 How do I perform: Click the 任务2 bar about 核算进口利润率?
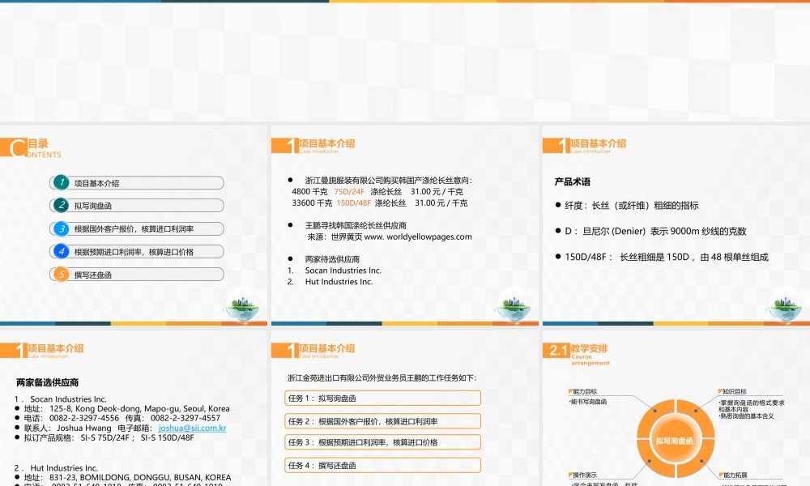pos(382,420)
